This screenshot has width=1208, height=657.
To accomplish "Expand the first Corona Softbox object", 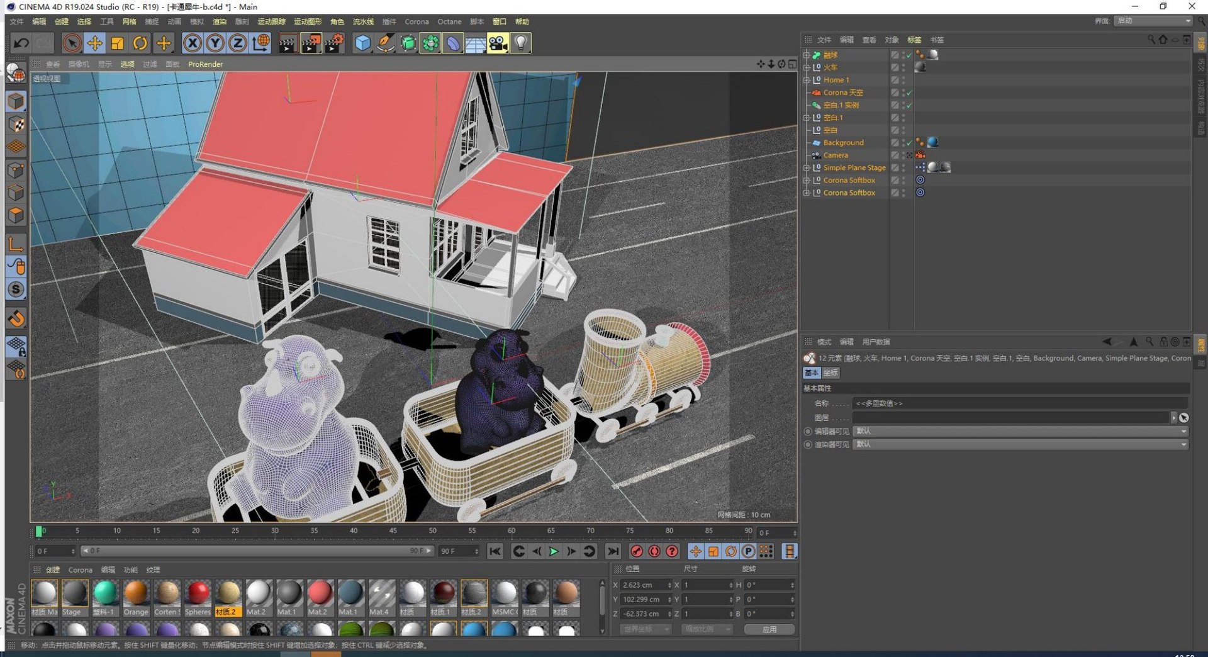I will [x=807, y=181].
